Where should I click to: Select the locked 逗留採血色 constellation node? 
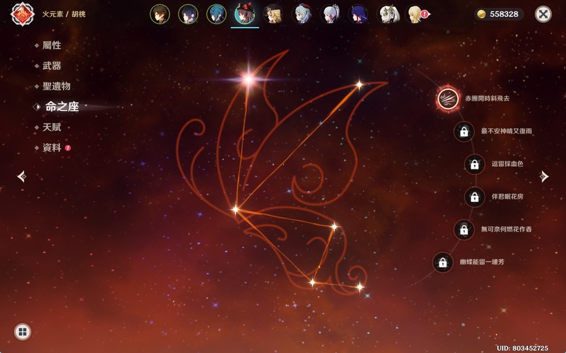click(474, 164)
